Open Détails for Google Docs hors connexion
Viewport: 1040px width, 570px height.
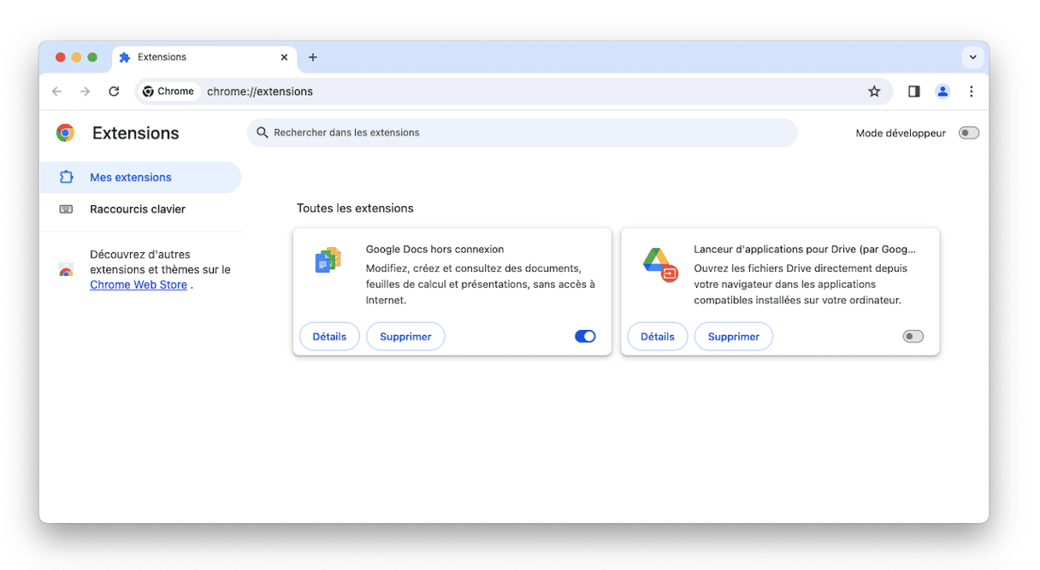(329, 337)
